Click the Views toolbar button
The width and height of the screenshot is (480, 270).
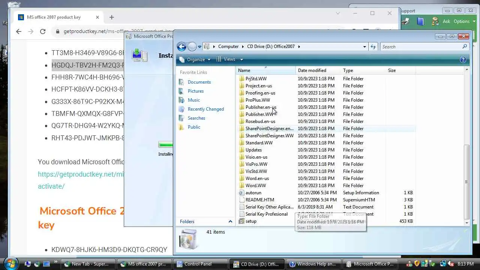[x=226, y=59]
